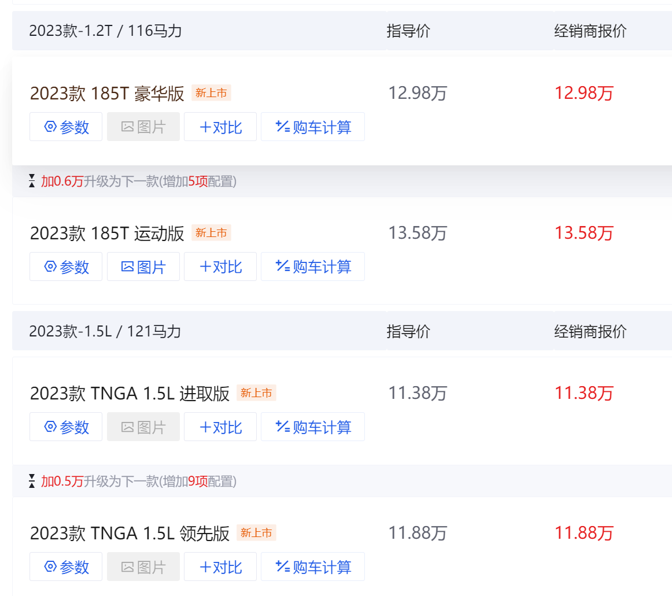Image resolution: width=672 pixels, height=596 pixels.
Task: View 图片 for 185T 运动版
Action: point(143,266)
